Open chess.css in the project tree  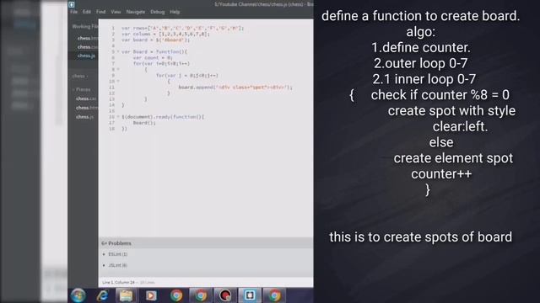pyautogui.click(x=86, y=98)
